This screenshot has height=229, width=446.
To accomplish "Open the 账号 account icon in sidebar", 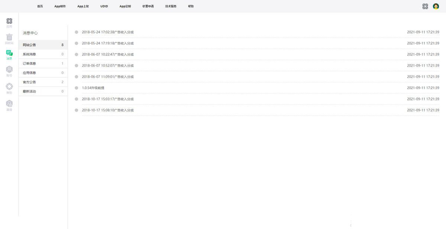I will coord(9,70).
